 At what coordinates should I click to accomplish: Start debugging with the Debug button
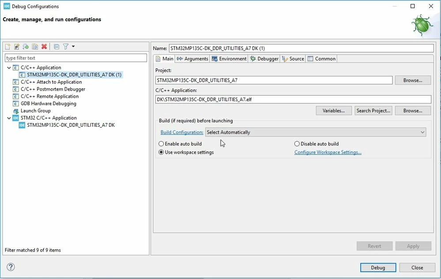(378, 268)
